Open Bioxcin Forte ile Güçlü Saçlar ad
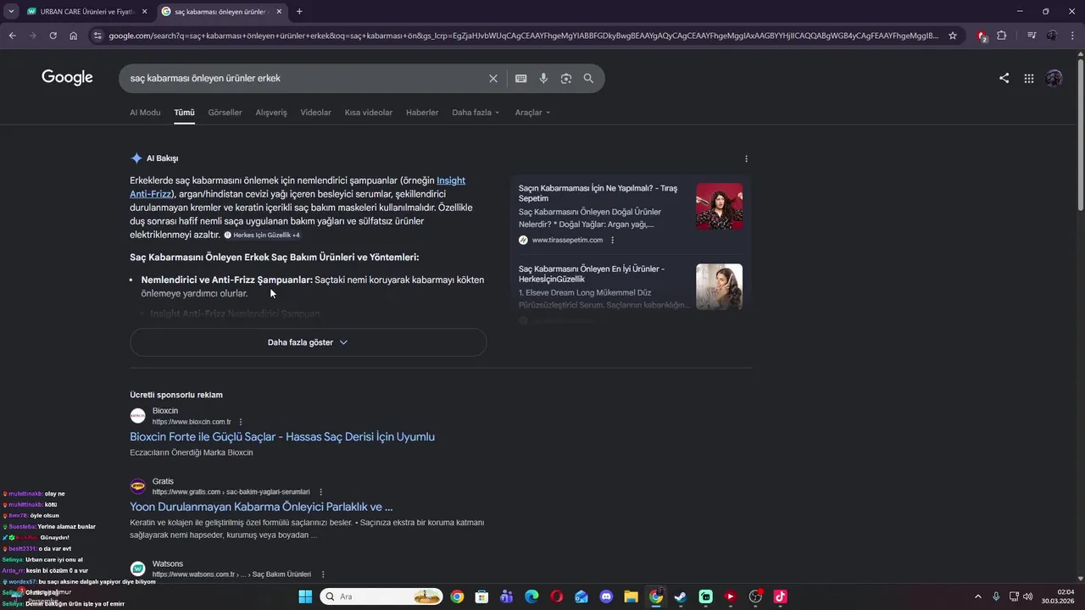The height and width of the screenshot is (610, 1085). click(282, 437)
